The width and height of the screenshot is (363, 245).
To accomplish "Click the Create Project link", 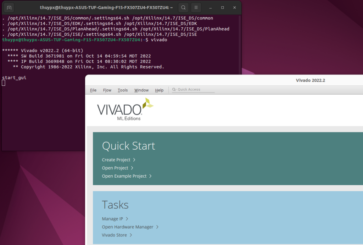I will (116, 160).
